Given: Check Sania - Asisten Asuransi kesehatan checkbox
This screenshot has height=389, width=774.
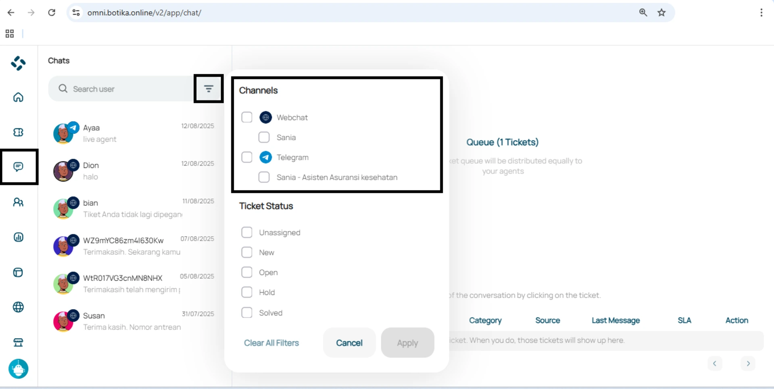Looking at the screenshot, I should coord(264,177).
